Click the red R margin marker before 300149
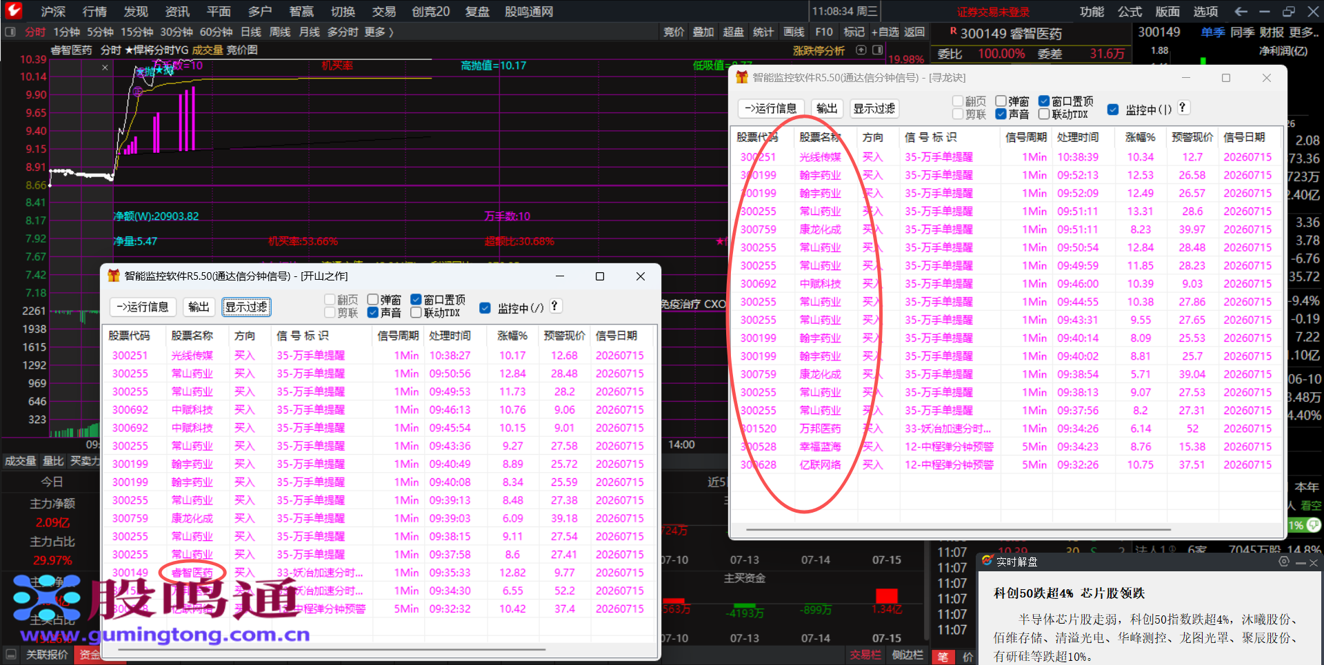The image size is (1324, 665). pyautogui.click(x=953, y=31)
